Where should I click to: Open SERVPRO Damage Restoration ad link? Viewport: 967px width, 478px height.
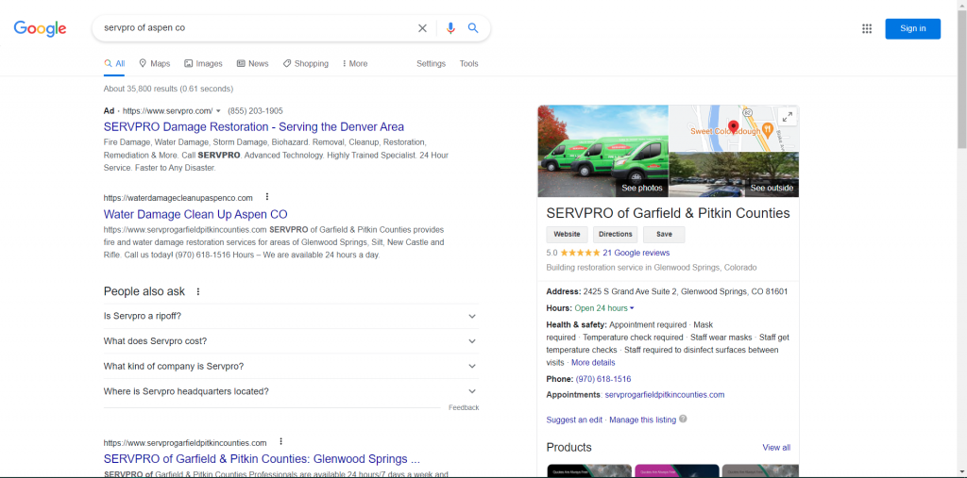coord(254,127)
